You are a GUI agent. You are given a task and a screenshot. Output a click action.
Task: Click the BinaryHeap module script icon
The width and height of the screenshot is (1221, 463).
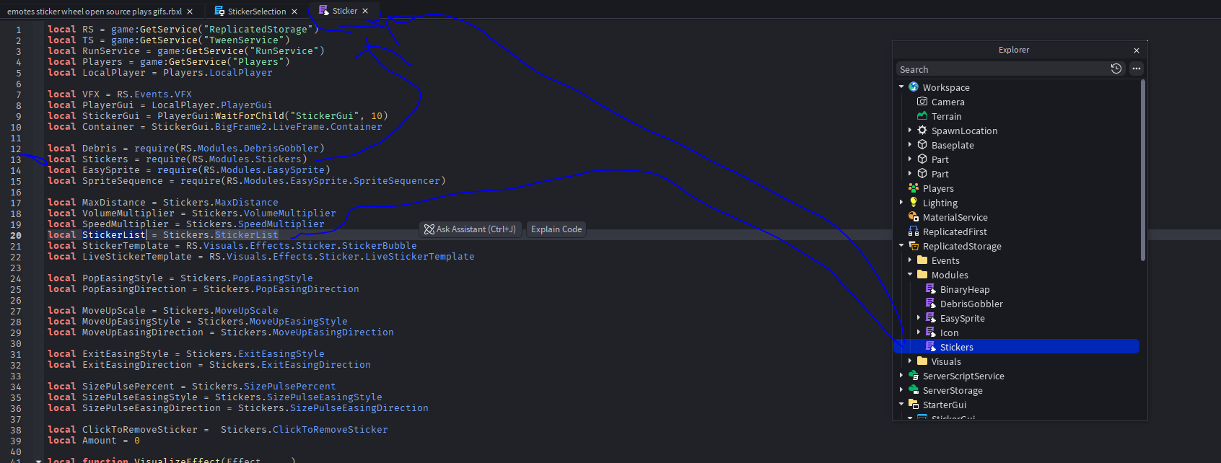931,289
